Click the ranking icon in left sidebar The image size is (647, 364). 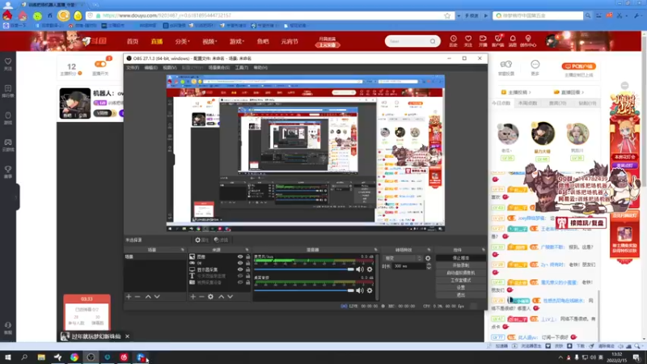[8, 91]
